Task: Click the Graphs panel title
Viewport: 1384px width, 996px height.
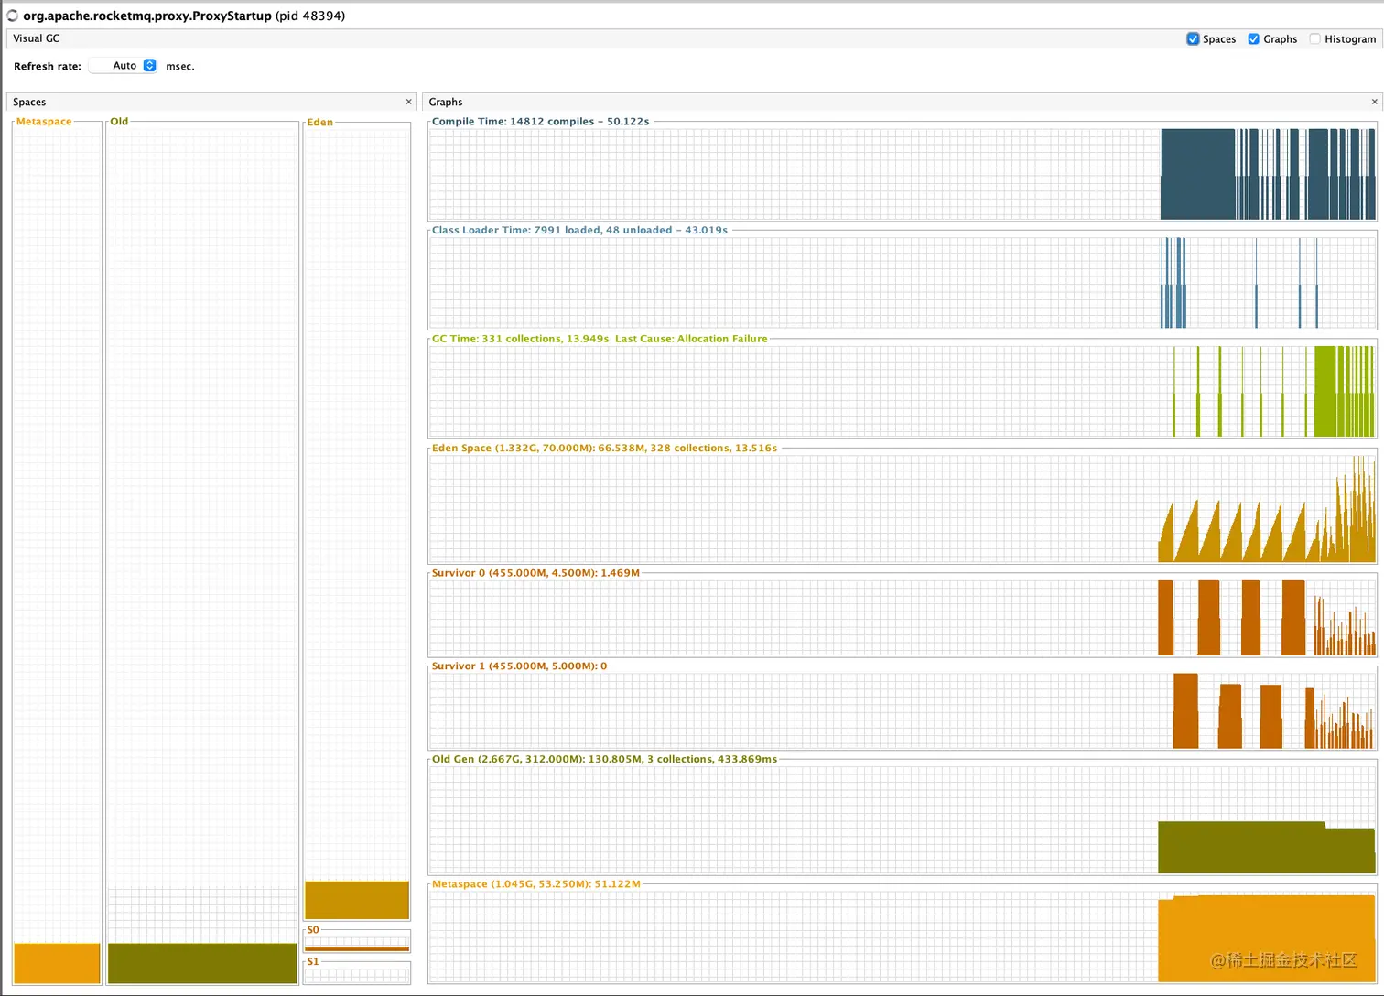Action: pyautogui.click(x=446, y=102)
